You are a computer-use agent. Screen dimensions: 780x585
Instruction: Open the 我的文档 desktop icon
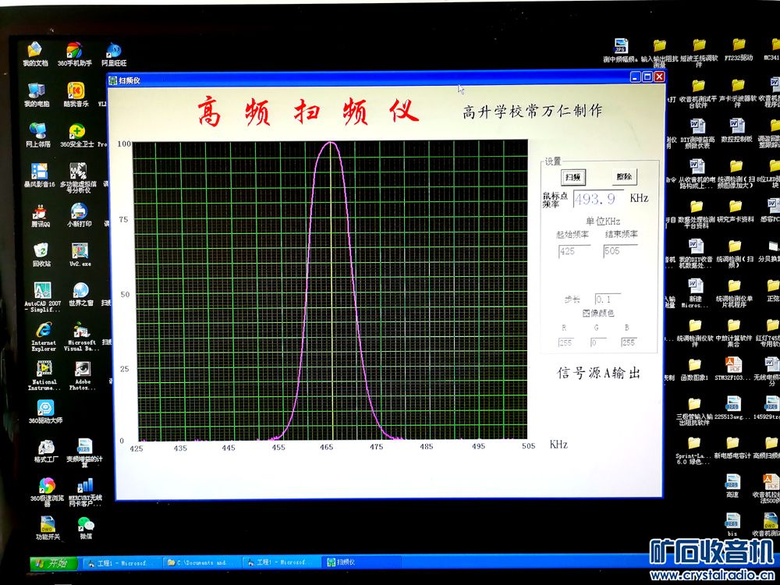pos(35,55)
